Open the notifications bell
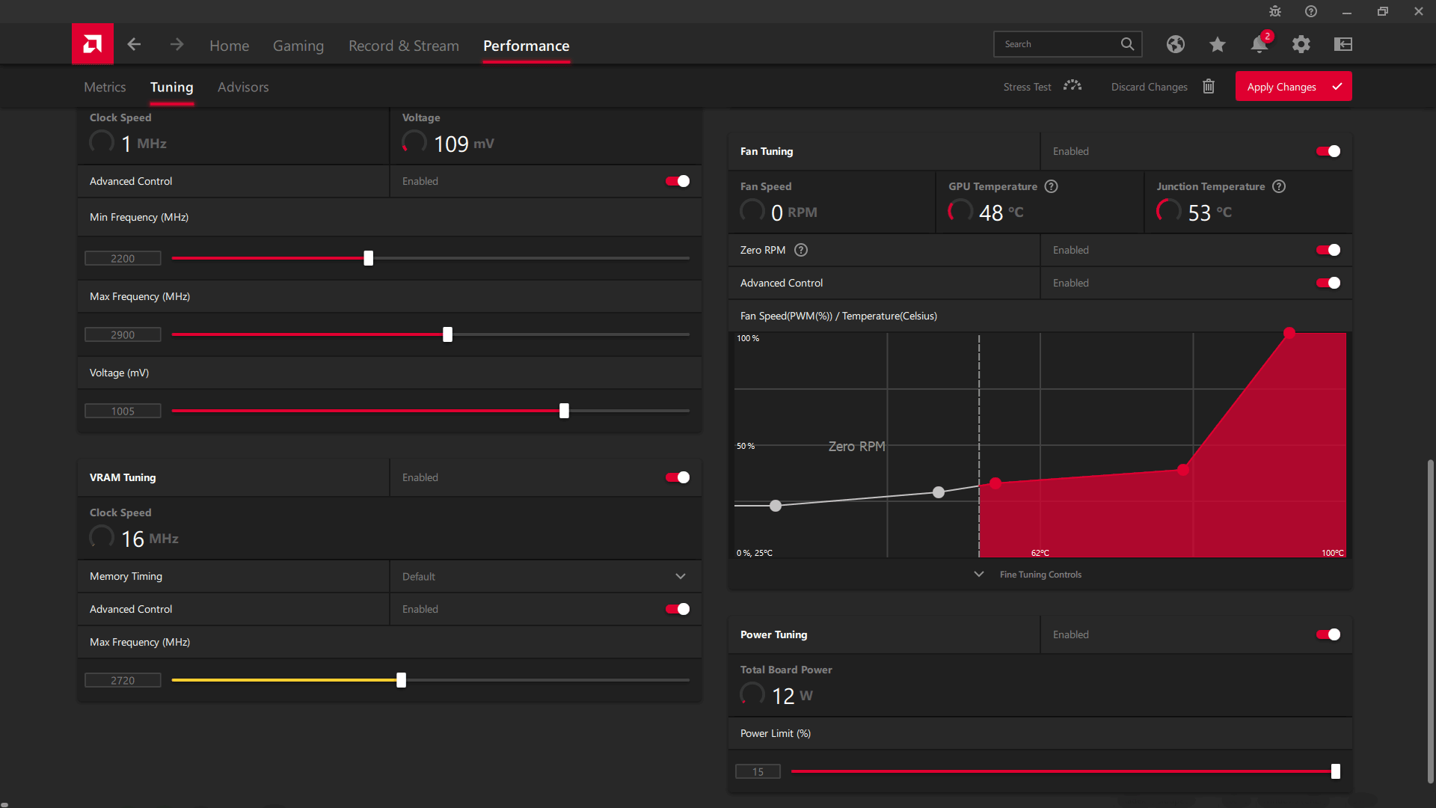 tap(1259, 44)
